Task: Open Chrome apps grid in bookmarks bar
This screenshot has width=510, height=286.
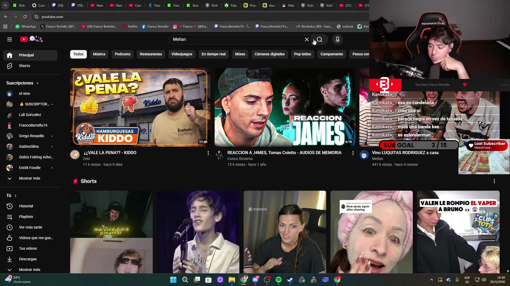Action: click(5, 27)
